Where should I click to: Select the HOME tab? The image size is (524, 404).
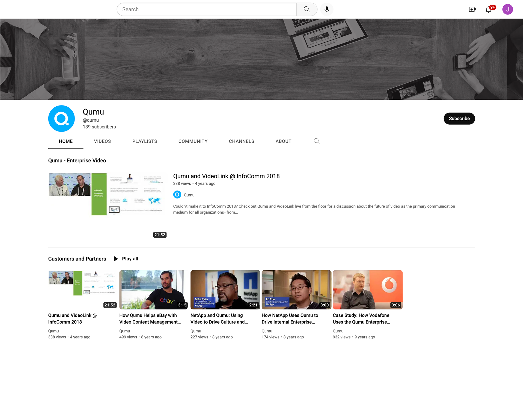[x=66, y=141]
